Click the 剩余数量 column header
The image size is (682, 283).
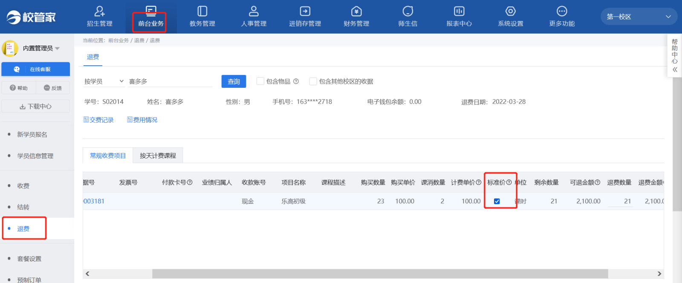[x=546, y=182]
